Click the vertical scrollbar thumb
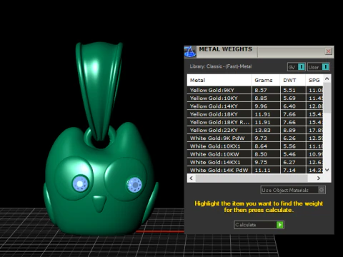 (327, 98)
